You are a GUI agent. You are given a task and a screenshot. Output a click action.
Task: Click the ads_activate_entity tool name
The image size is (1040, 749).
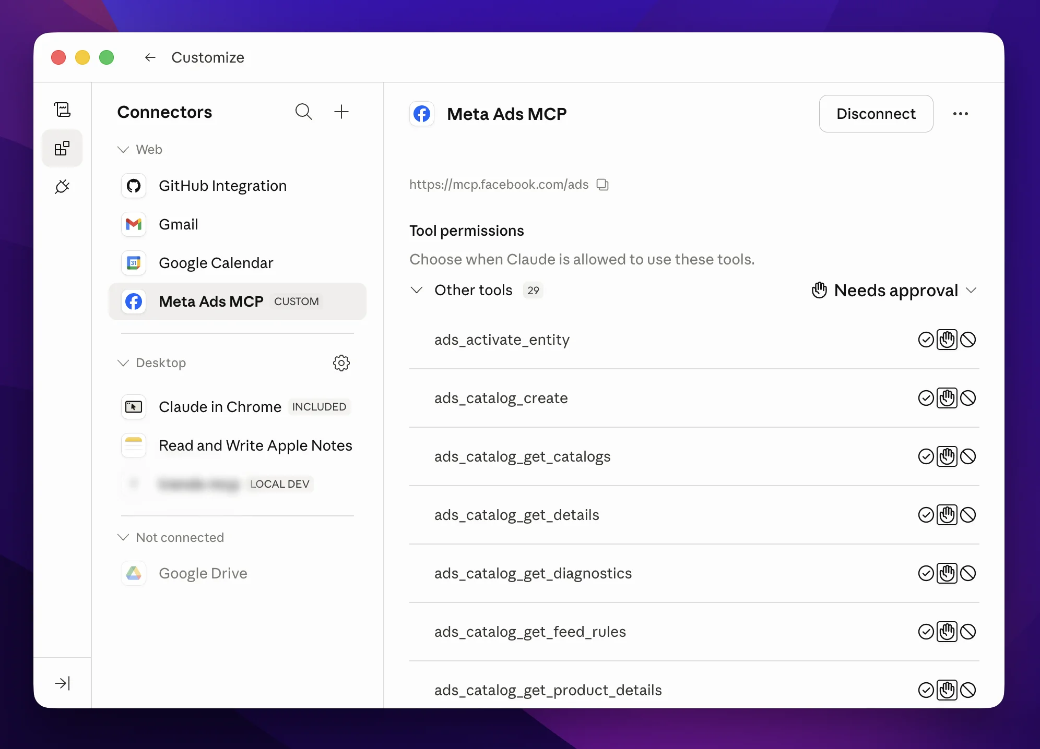coord(502,340)
